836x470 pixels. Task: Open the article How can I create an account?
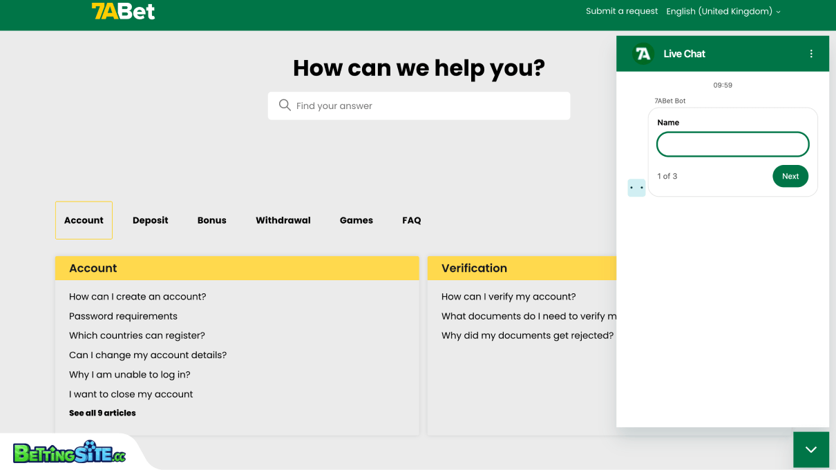tap(137, 296)
